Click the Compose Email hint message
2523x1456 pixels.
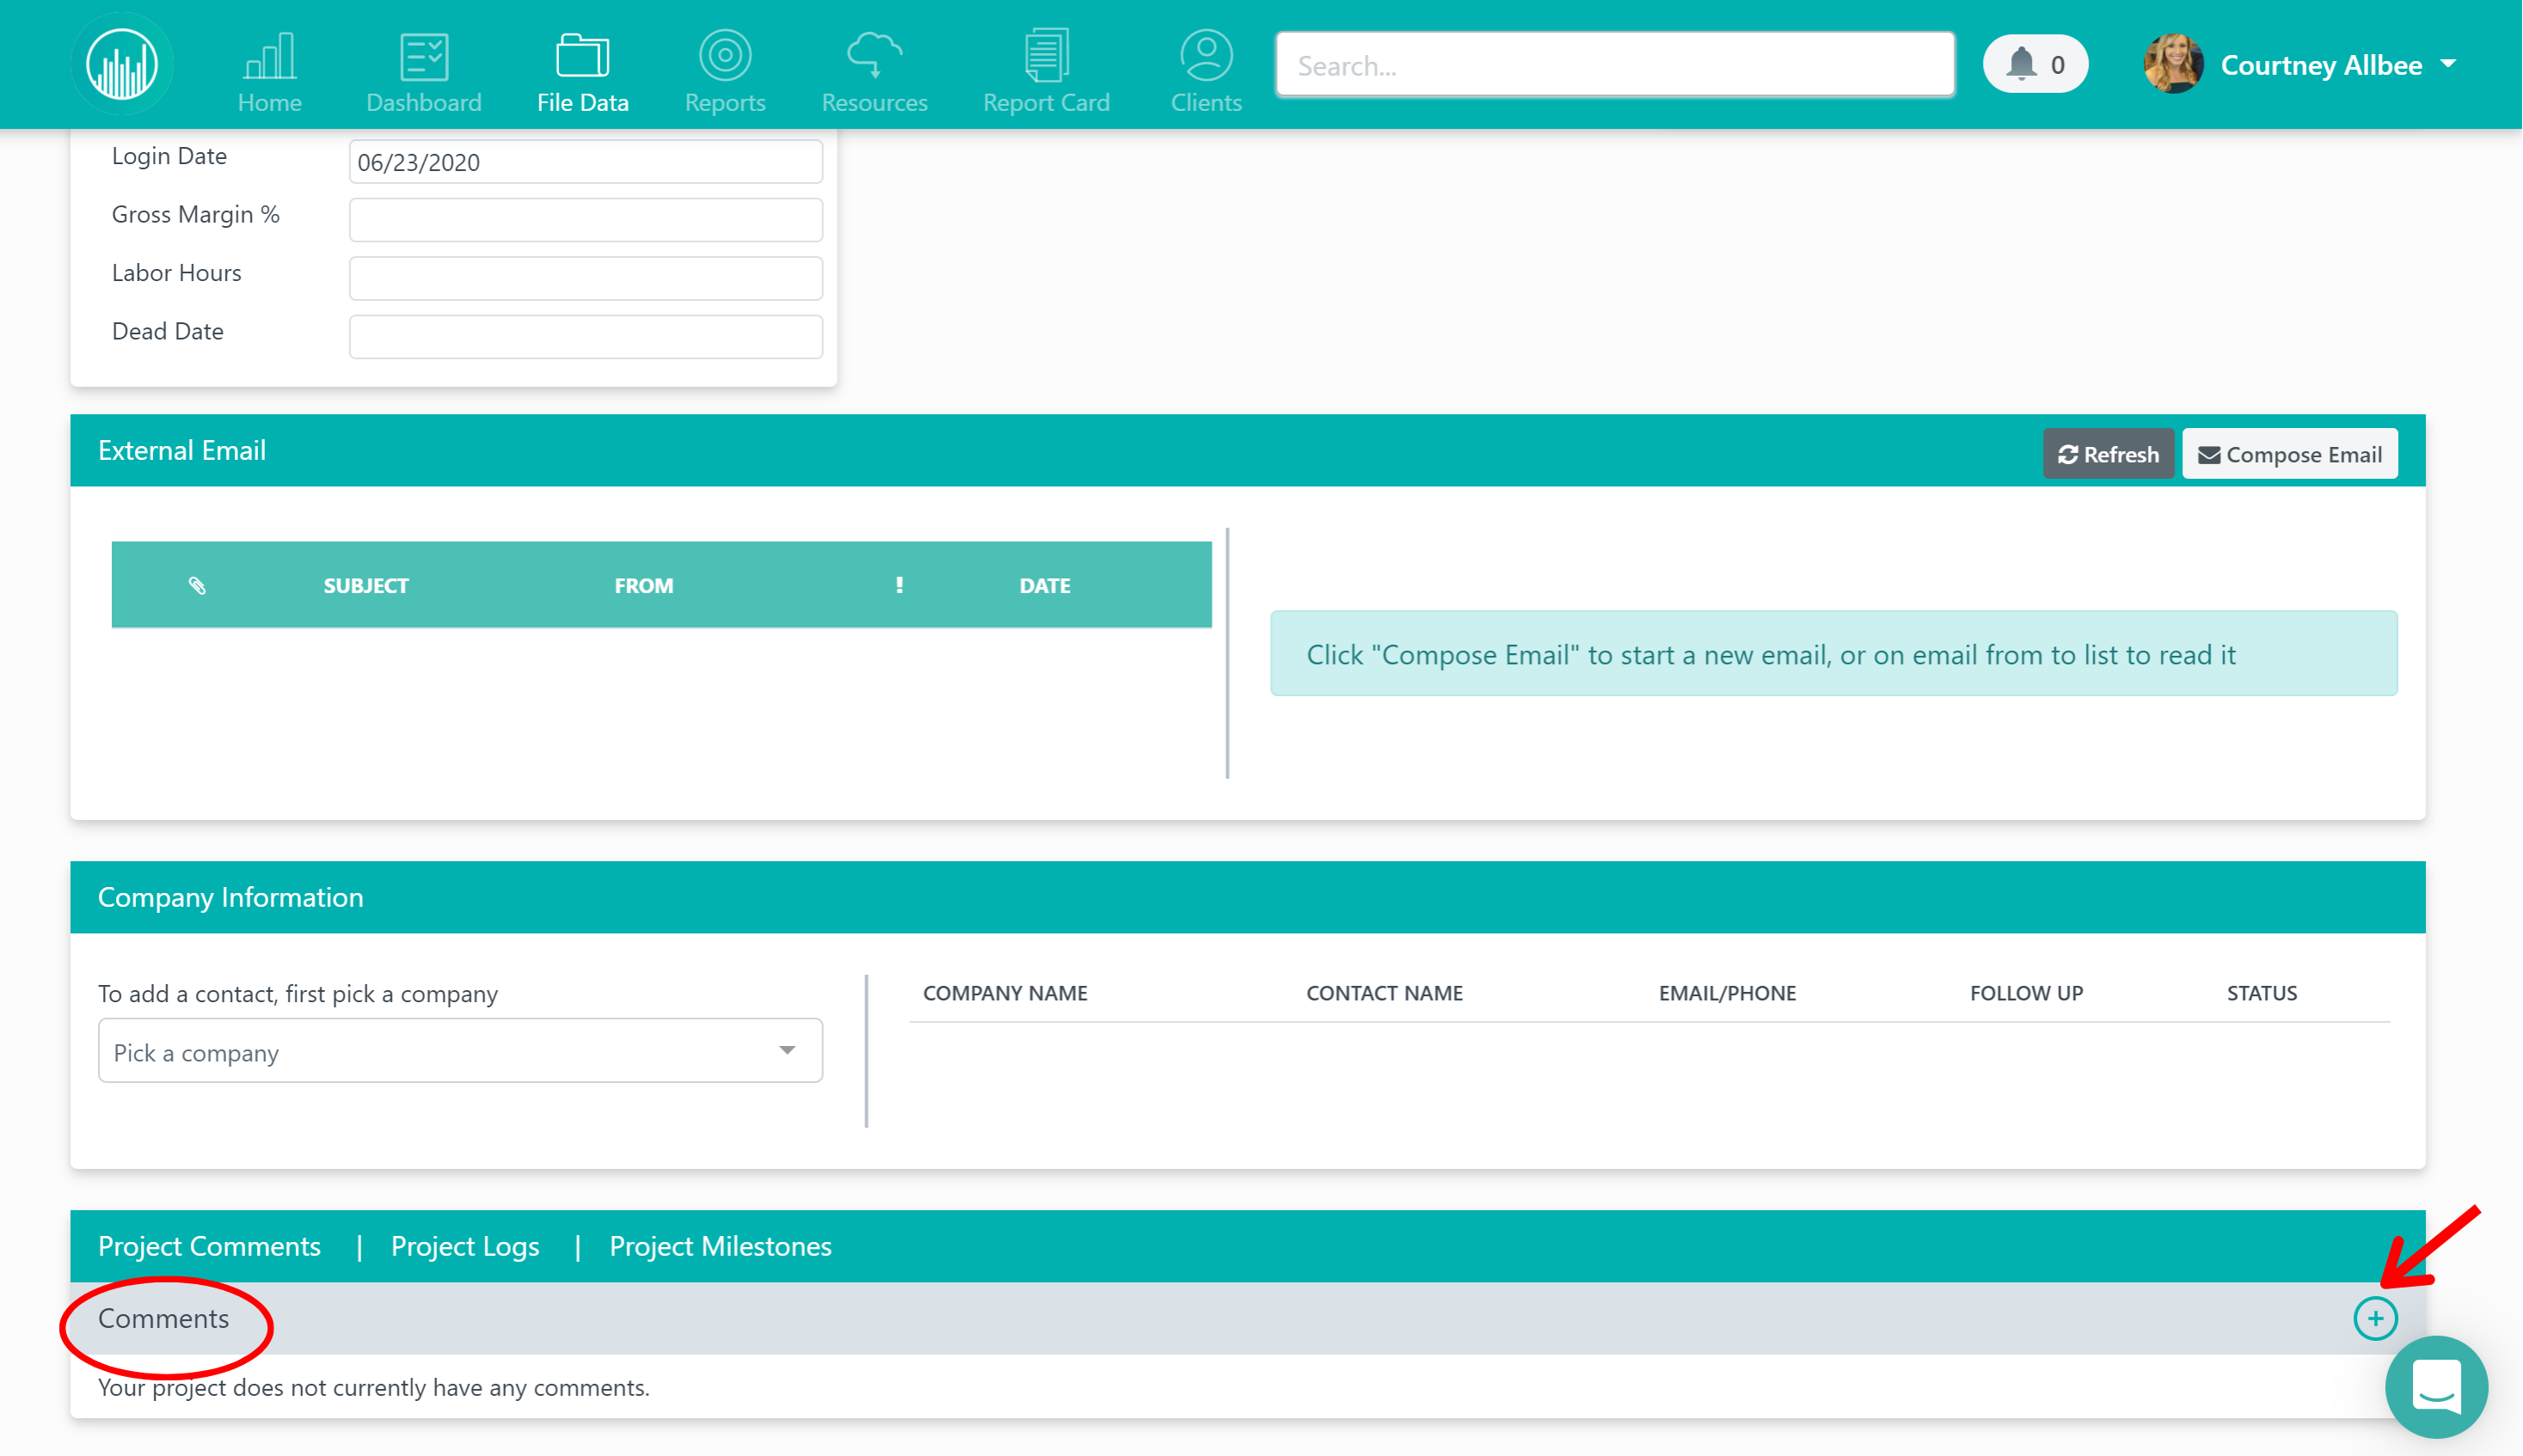1832,654
